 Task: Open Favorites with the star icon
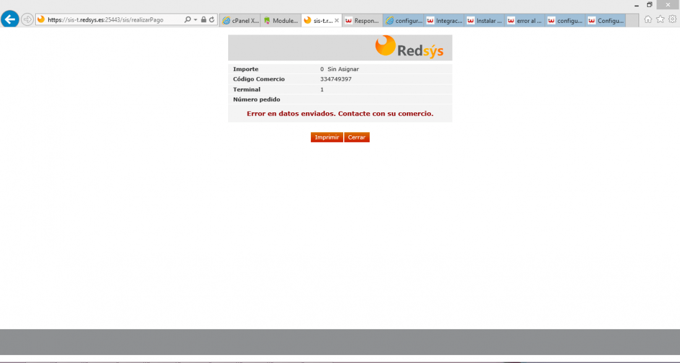click(x=660, y=19)
